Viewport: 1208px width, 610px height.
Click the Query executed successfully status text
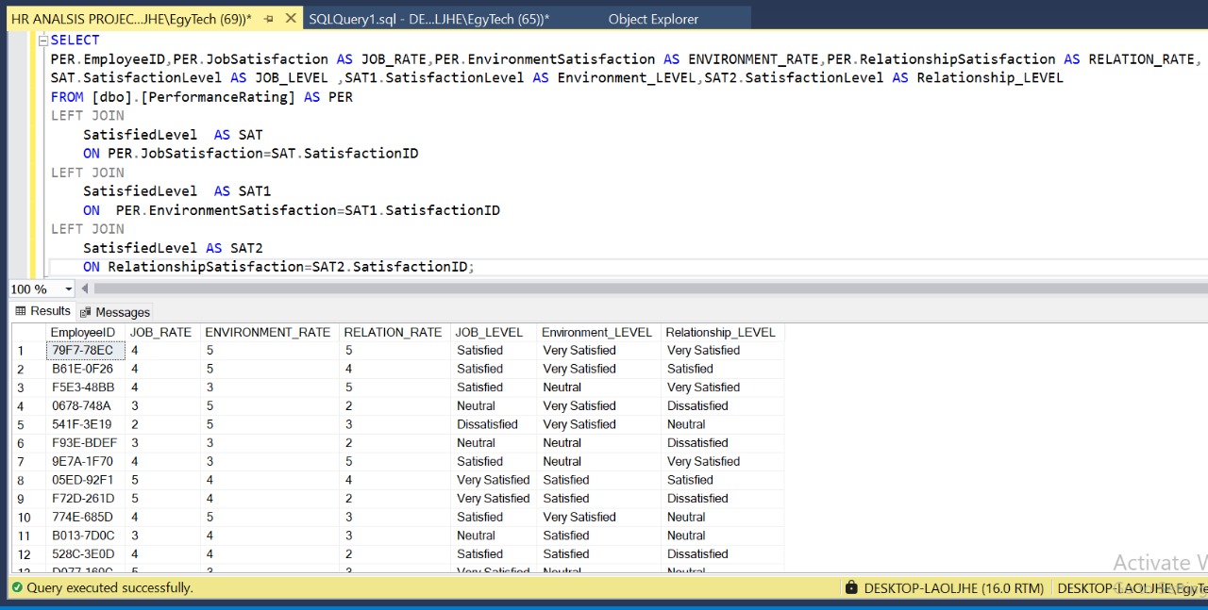(x=109, y=587)
